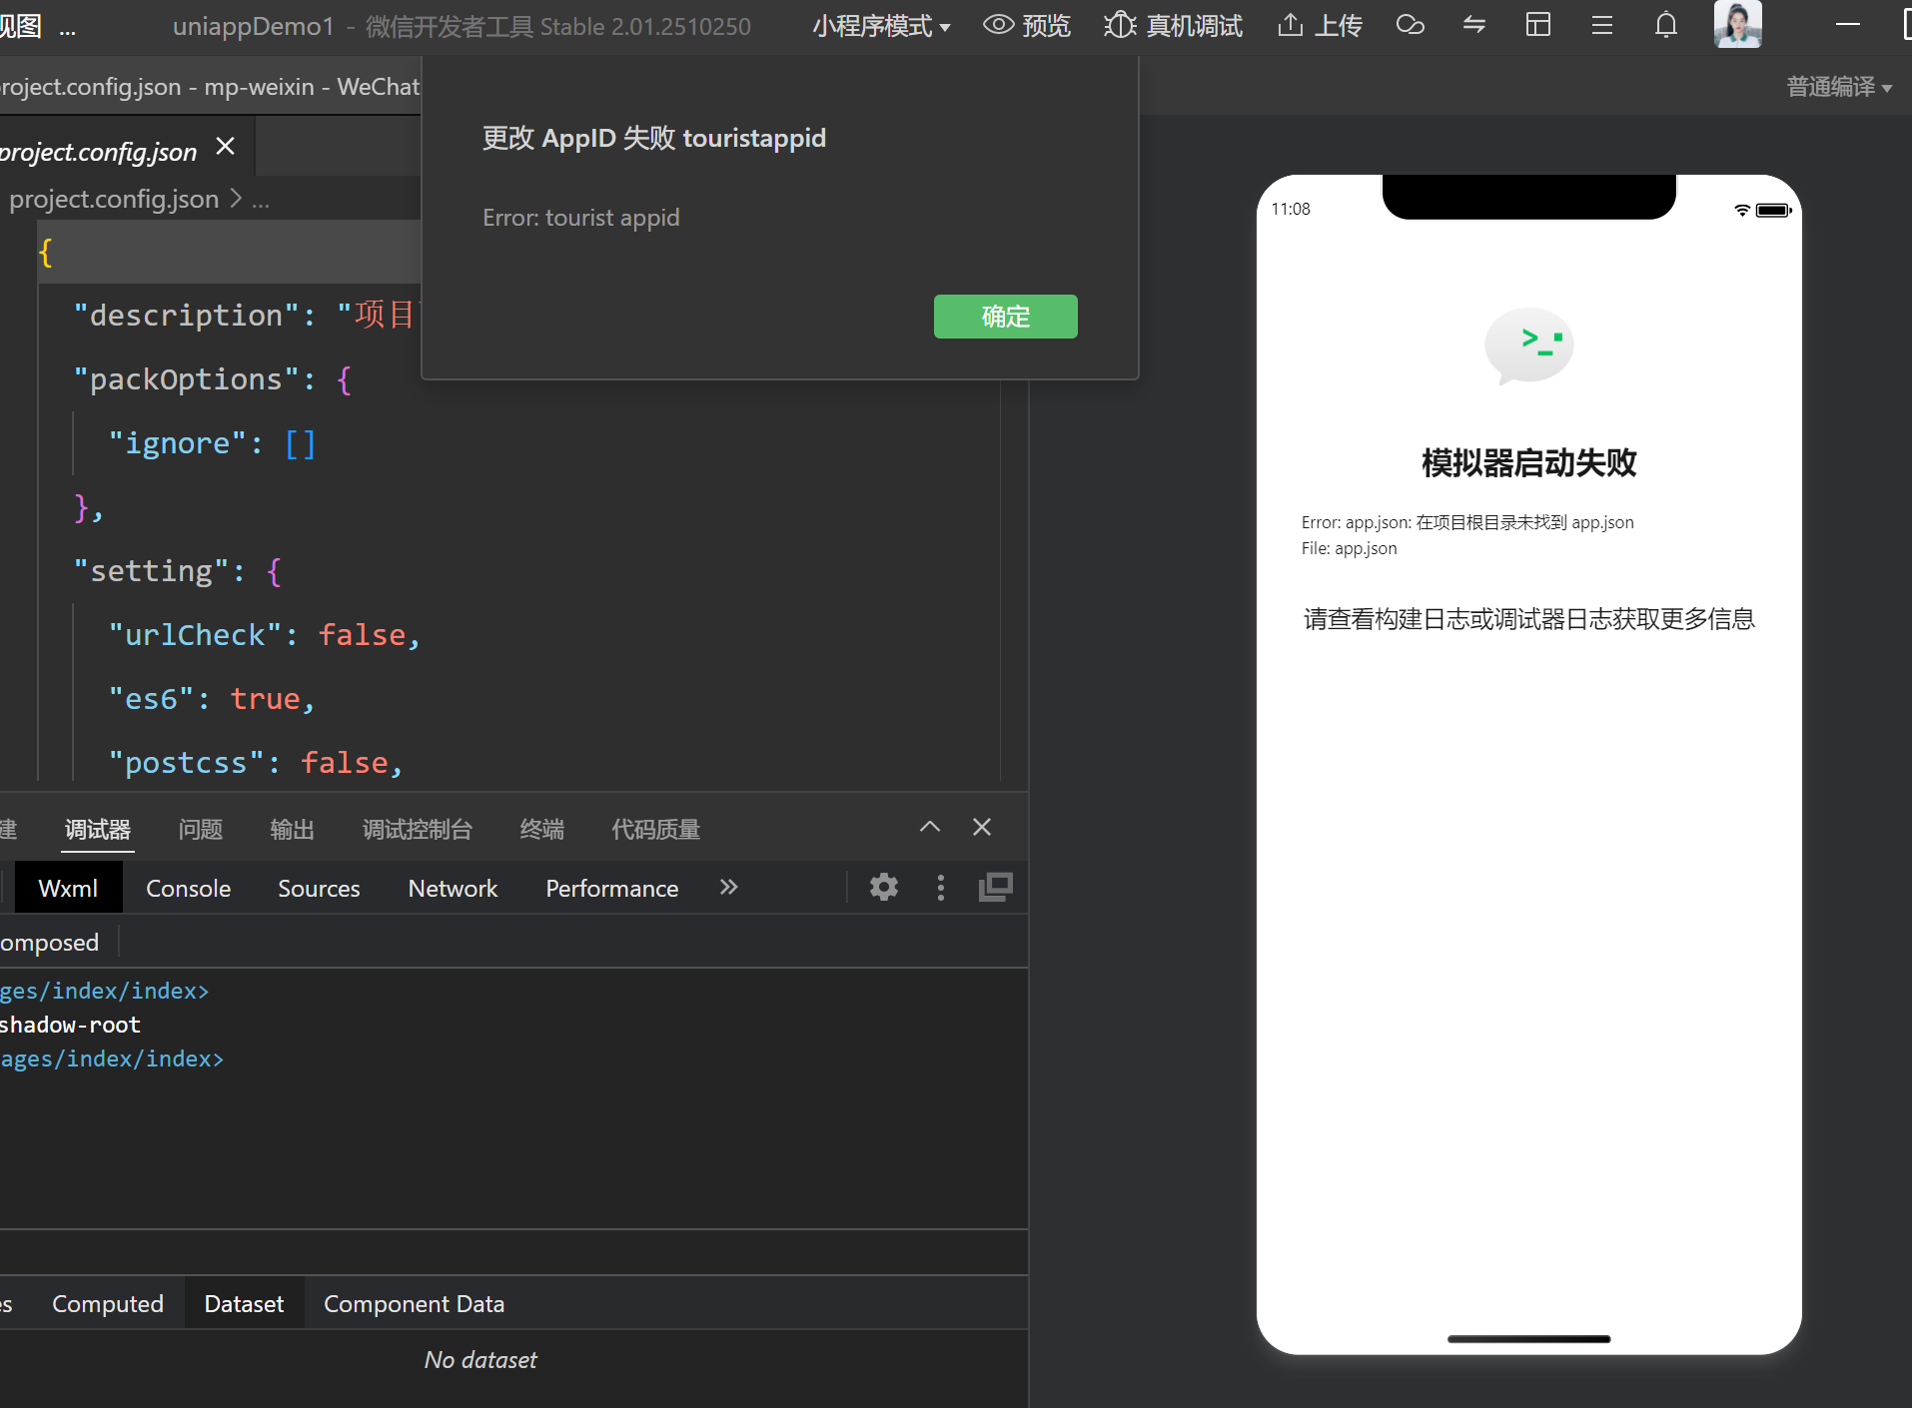Switch to the 输出 panel tab
The image size is (1912, 1408).
(293, 830)
